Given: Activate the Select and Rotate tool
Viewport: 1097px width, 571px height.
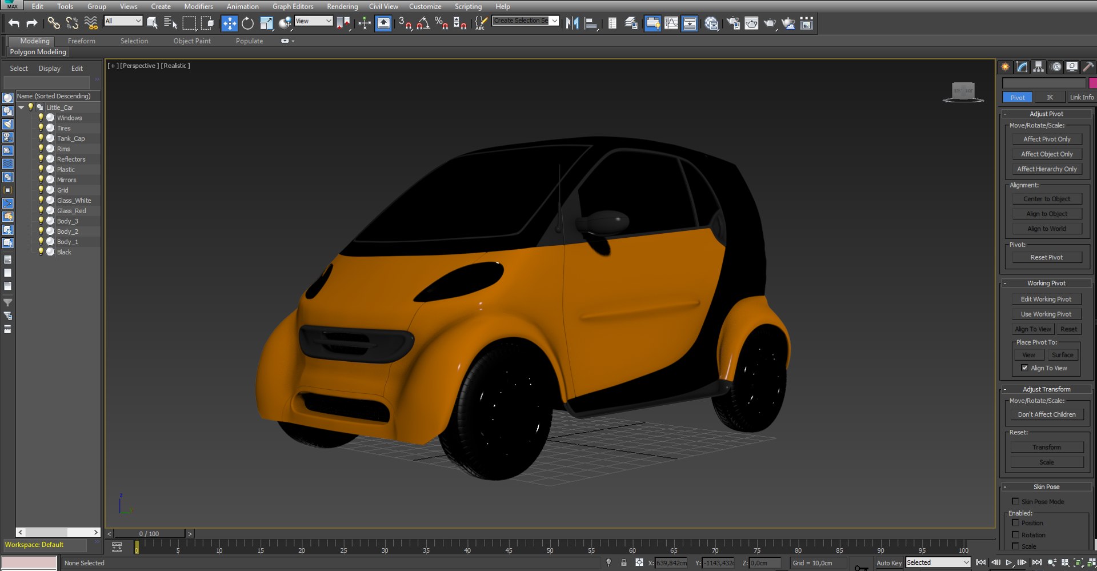Looking at the screenshot, I should click(x=247, y=23).
